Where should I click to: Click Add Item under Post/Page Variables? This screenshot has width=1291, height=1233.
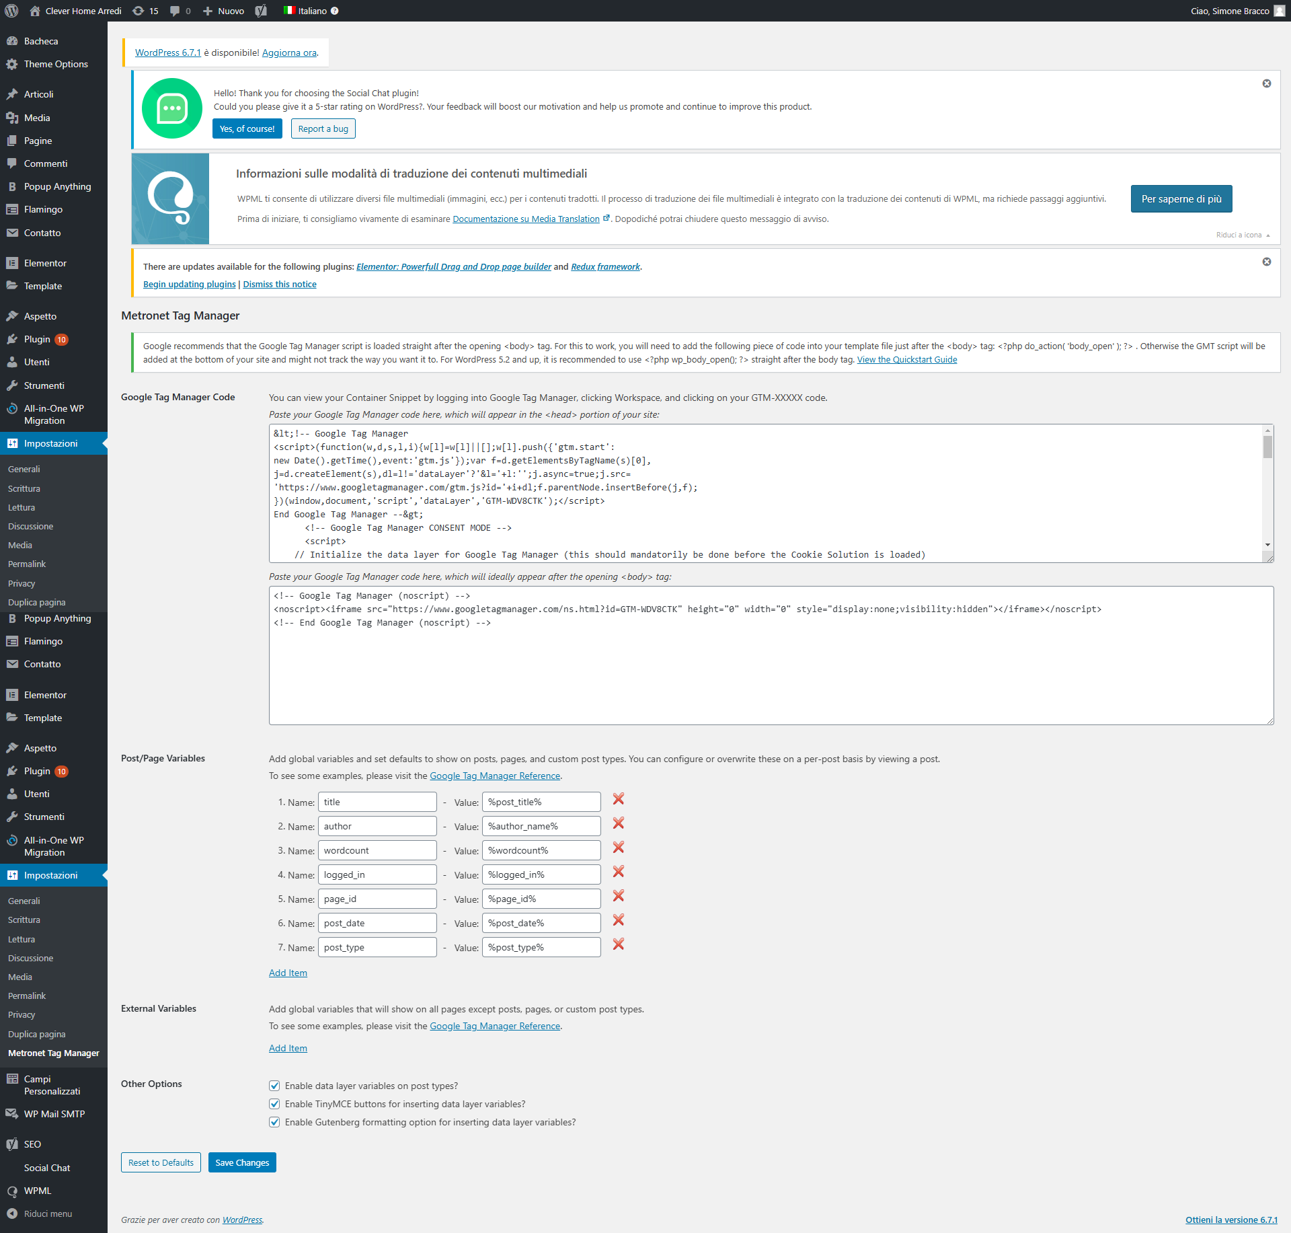click(288, 973)
